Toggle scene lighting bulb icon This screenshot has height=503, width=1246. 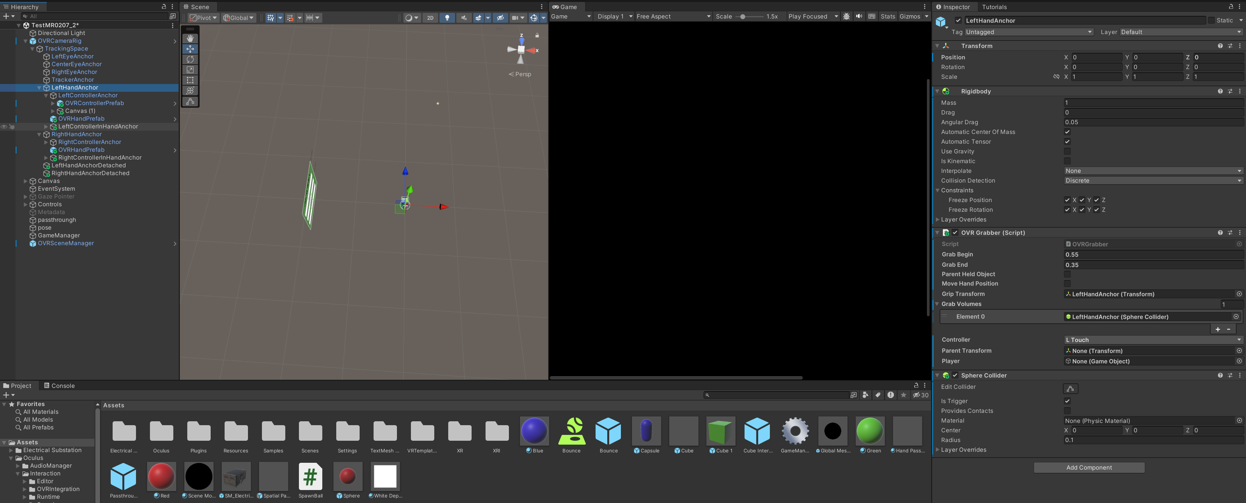click(447, 18)
